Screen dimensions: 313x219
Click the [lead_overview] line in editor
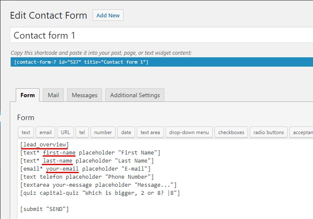click(x=44, y=145)
